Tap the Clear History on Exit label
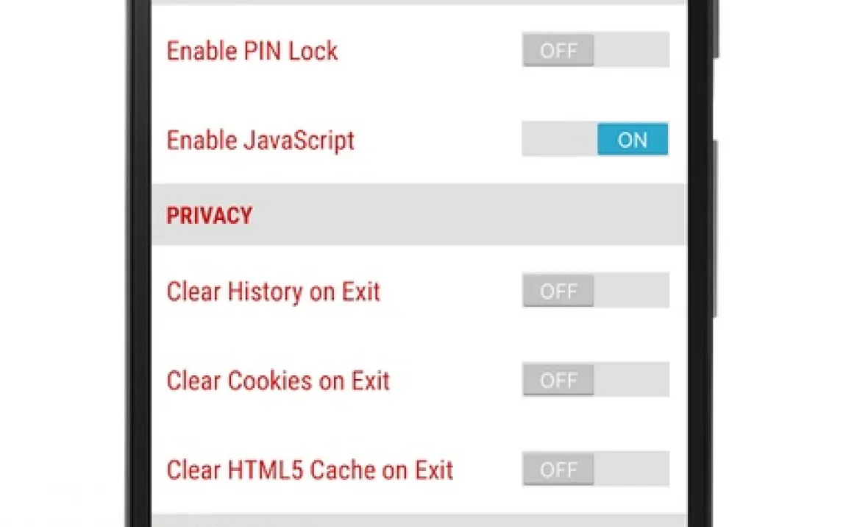843x527 pixels. click(273, 291)
